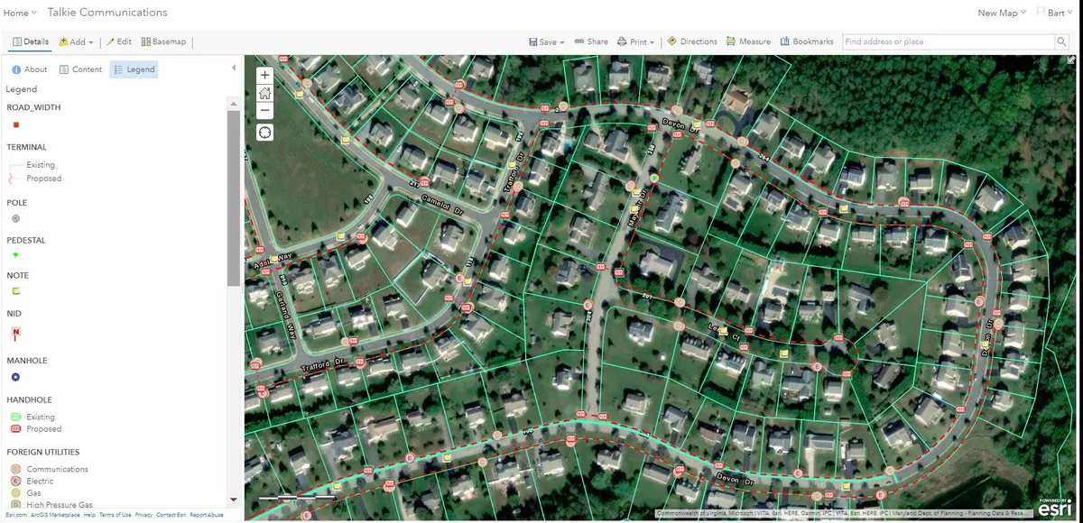The height and width of the screenshot is (523, 1083).
Task: Open the Basemap gallery
Action: pyautogui.click(x=164, y=41)
